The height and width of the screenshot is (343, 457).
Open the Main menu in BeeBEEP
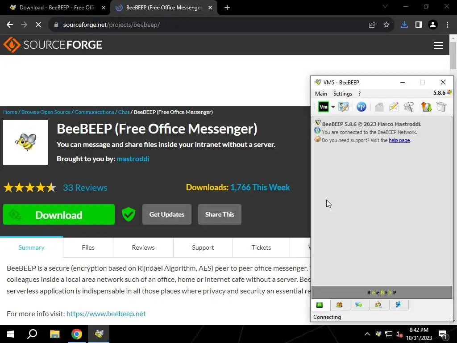321,94
